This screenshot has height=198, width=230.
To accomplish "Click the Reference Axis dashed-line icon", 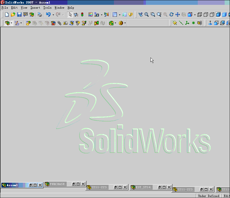I will 181,23.
